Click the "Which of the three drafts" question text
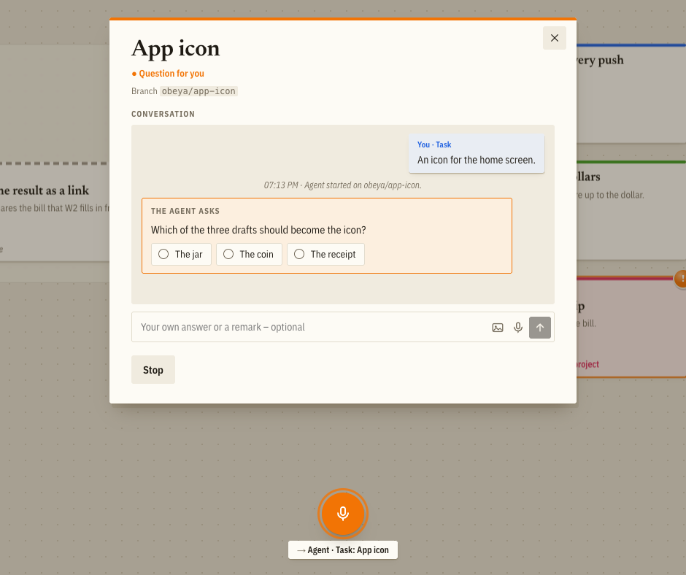The width and height of the screenshot is (686, 575). tap(258, 230)
